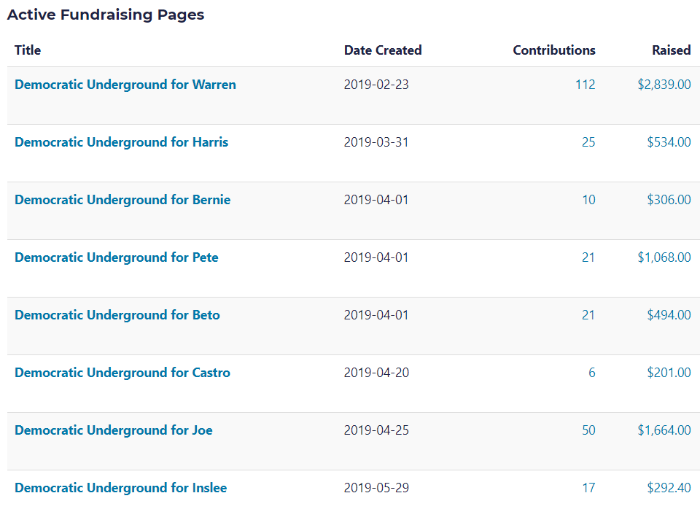The image size is (700, 520).
Task: Click Joe's 50 contributions count
Action: (588, 430)
